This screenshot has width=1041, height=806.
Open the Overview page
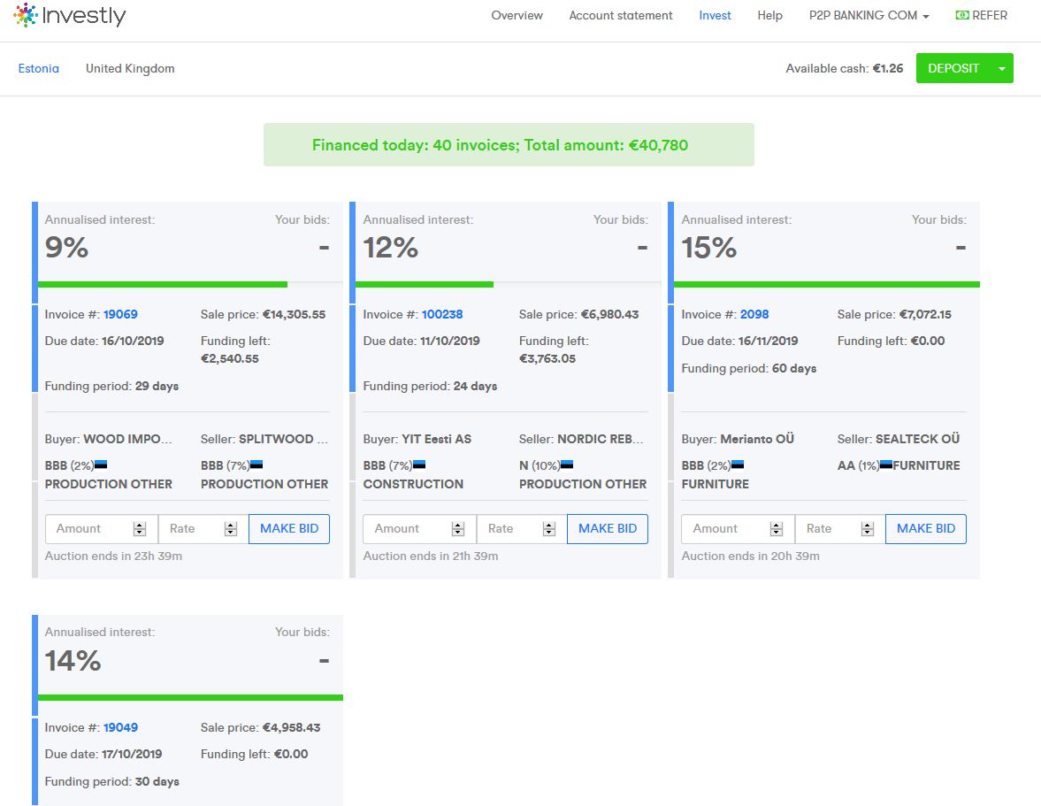tap(517, 15)
